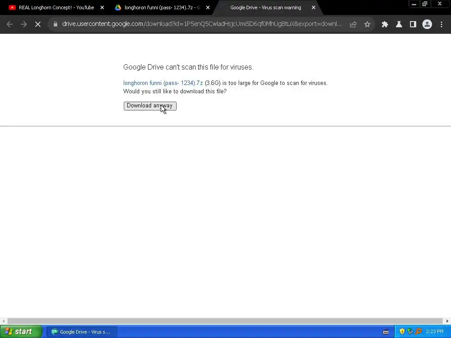Open Chrome Labs flask icon
This screenshot has height=338, width=451.
[x=399, y=25]
